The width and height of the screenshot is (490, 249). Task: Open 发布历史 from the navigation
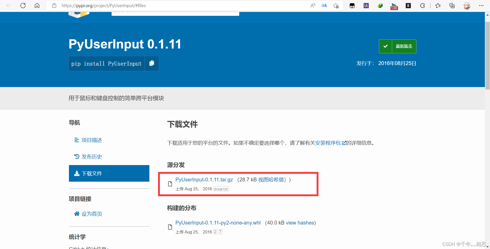point(92,156)
